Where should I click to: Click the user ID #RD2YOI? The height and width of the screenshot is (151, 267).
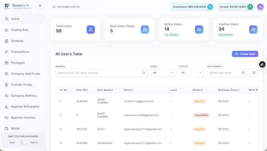click(82, 129)
